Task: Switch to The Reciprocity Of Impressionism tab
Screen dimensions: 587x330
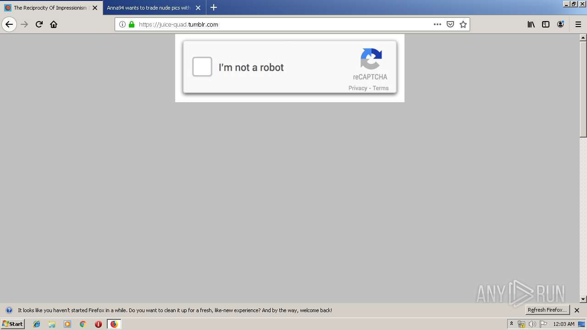Action: click(x=51, y=8)
